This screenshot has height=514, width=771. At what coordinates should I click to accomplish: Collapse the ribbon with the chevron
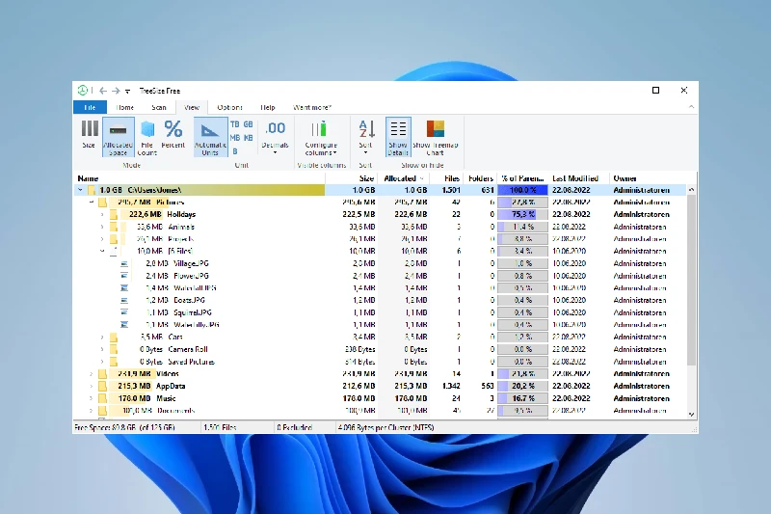[691, 107]
